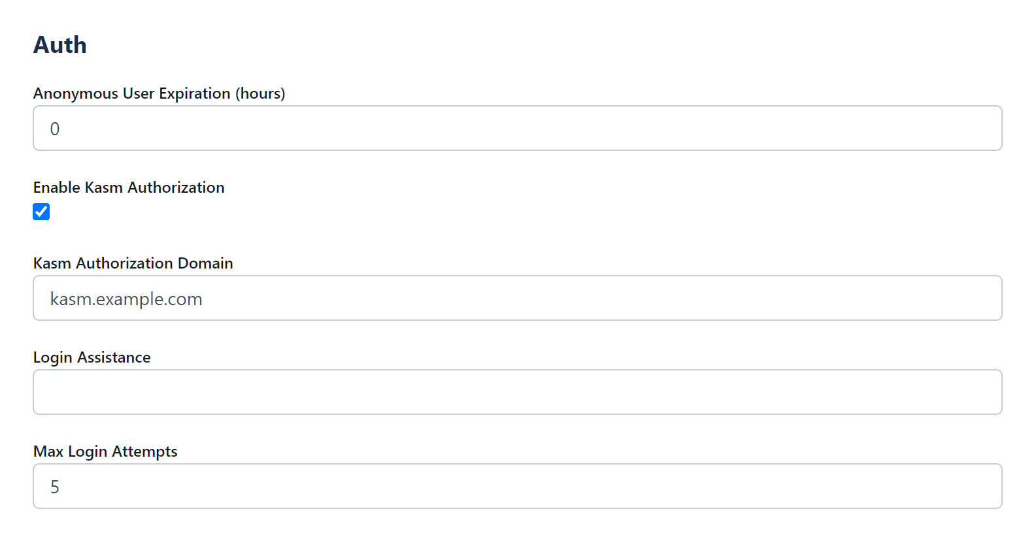Image resolution: width=1036 pixels, height=539 pixels.
Task: Click into the Kasm Authorization Domain field
Action: click(x=517, y=299)
